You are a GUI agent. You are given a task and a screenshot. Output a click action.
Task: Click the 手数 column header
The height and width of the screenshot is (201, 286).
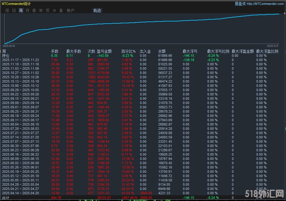point(55,51)
